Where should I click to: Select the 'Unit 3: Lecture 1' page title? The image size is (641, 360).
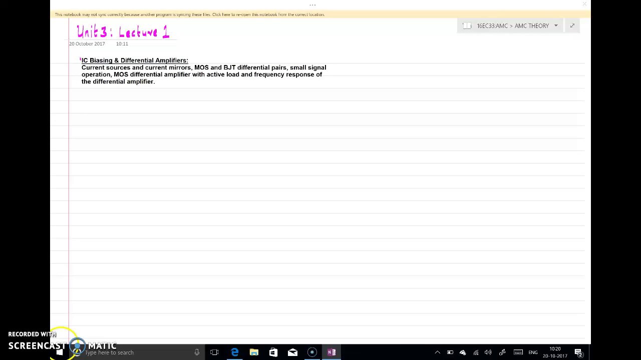click(x=123, y=32)
